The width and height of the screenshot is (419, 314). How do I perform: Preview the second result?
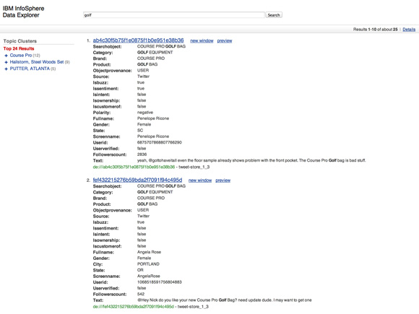coord(223,180)
